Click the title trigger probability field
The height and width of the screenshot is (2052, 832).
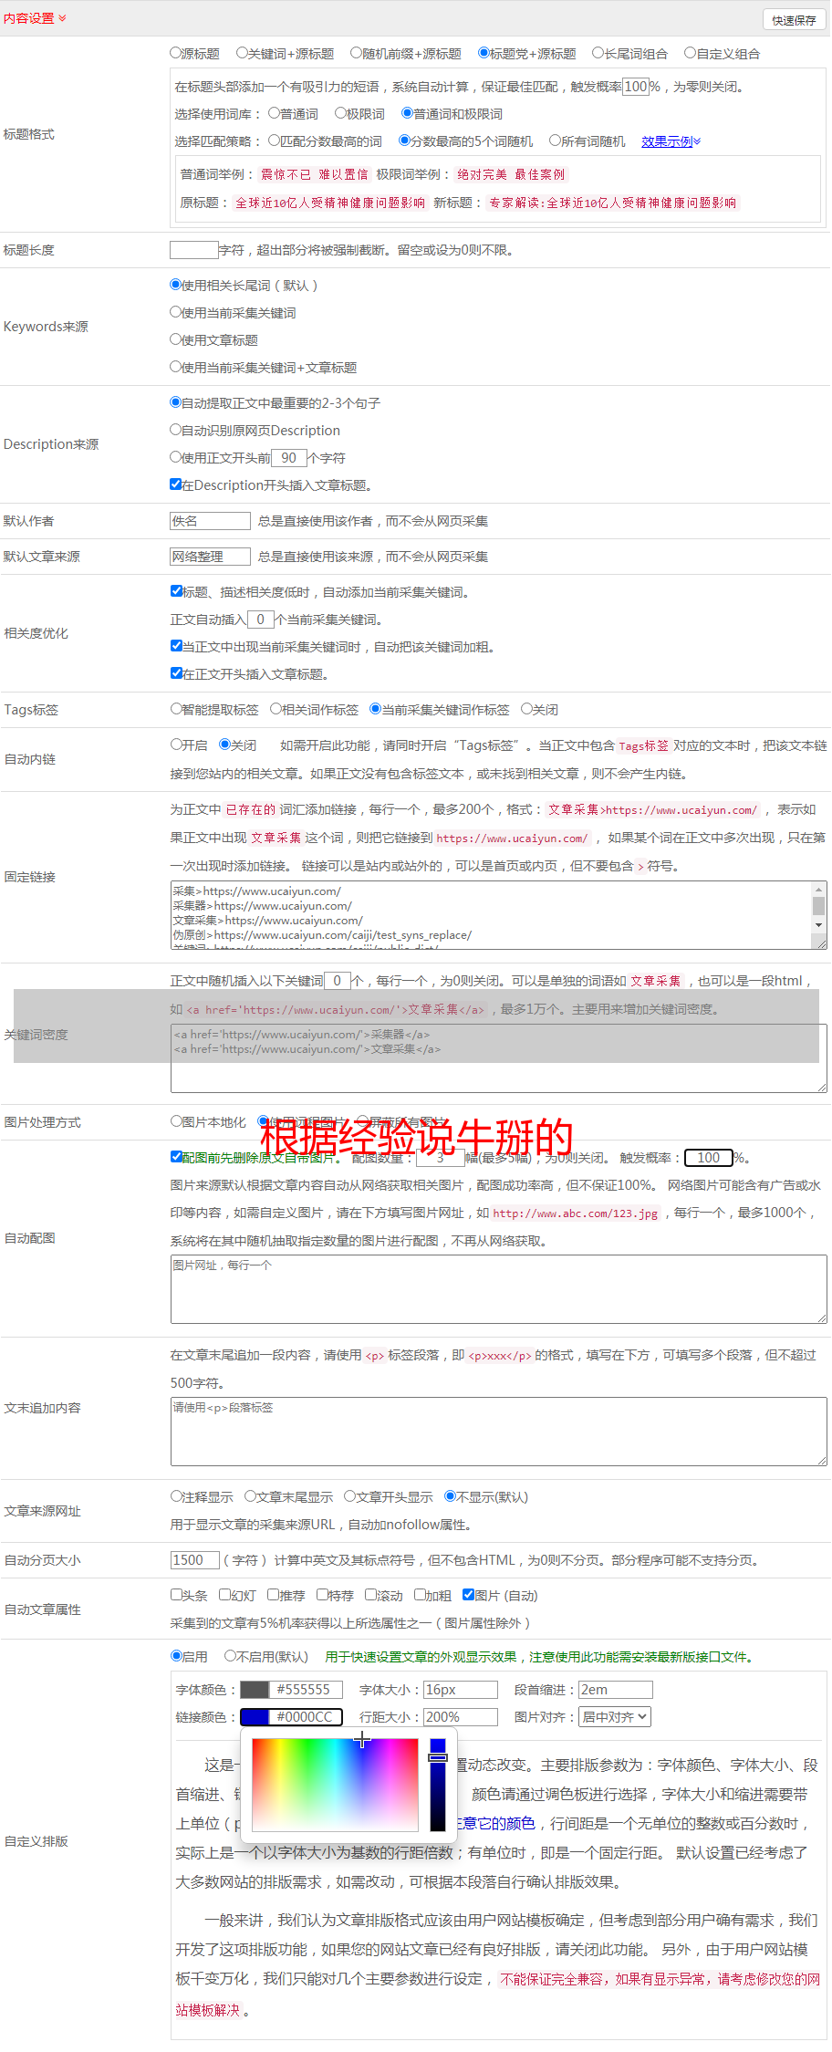(x=635, y=87)
